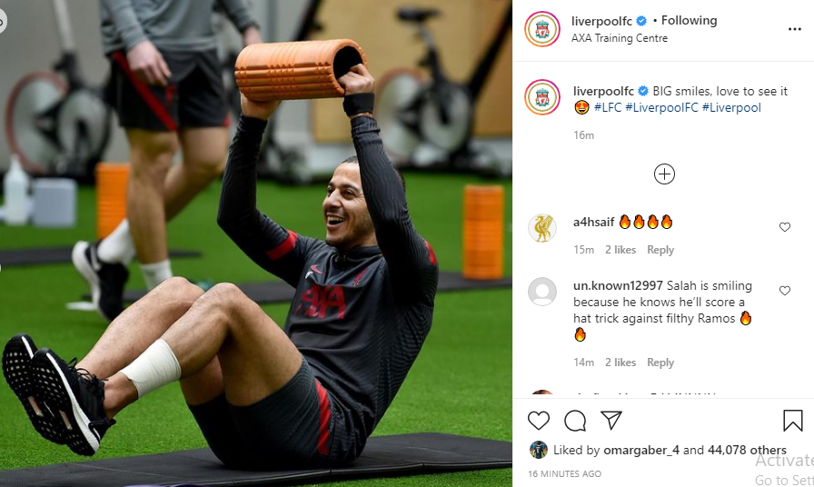Reply to a4hsaif's comment
The image size is (814, 487).
pyautogui.click(x=660, y=250)
